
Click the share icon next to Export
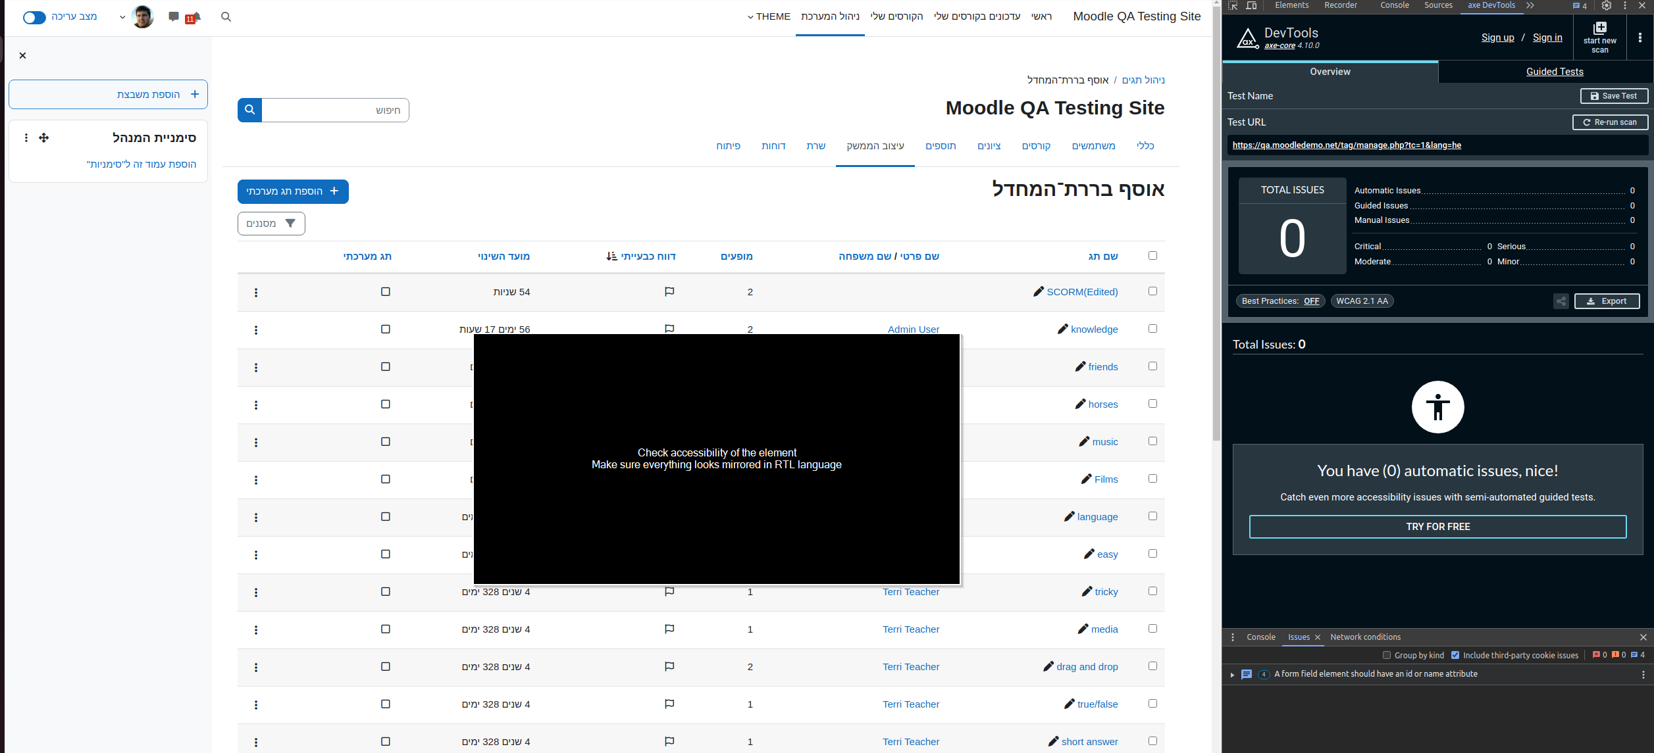pos(1561,301)
